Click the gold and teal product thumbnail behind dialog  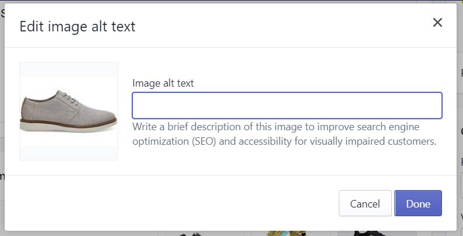285,233
